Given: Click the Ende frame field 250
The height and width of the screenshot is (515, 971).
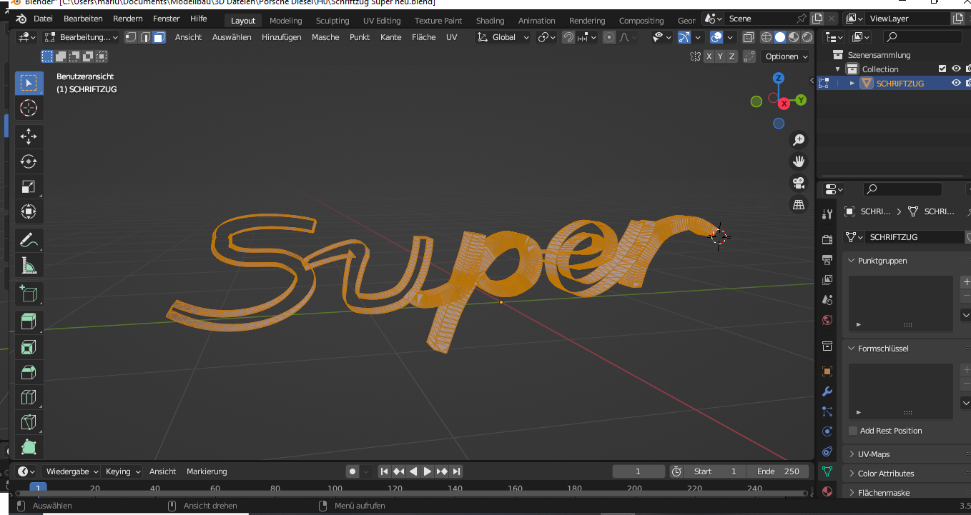Looking at the screenshot, I should (x=778, y=471).
